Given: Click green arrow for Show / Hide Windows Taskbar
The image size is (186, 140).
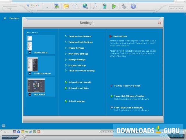Looking at the screenshot, I should click(x=112, y=96).
